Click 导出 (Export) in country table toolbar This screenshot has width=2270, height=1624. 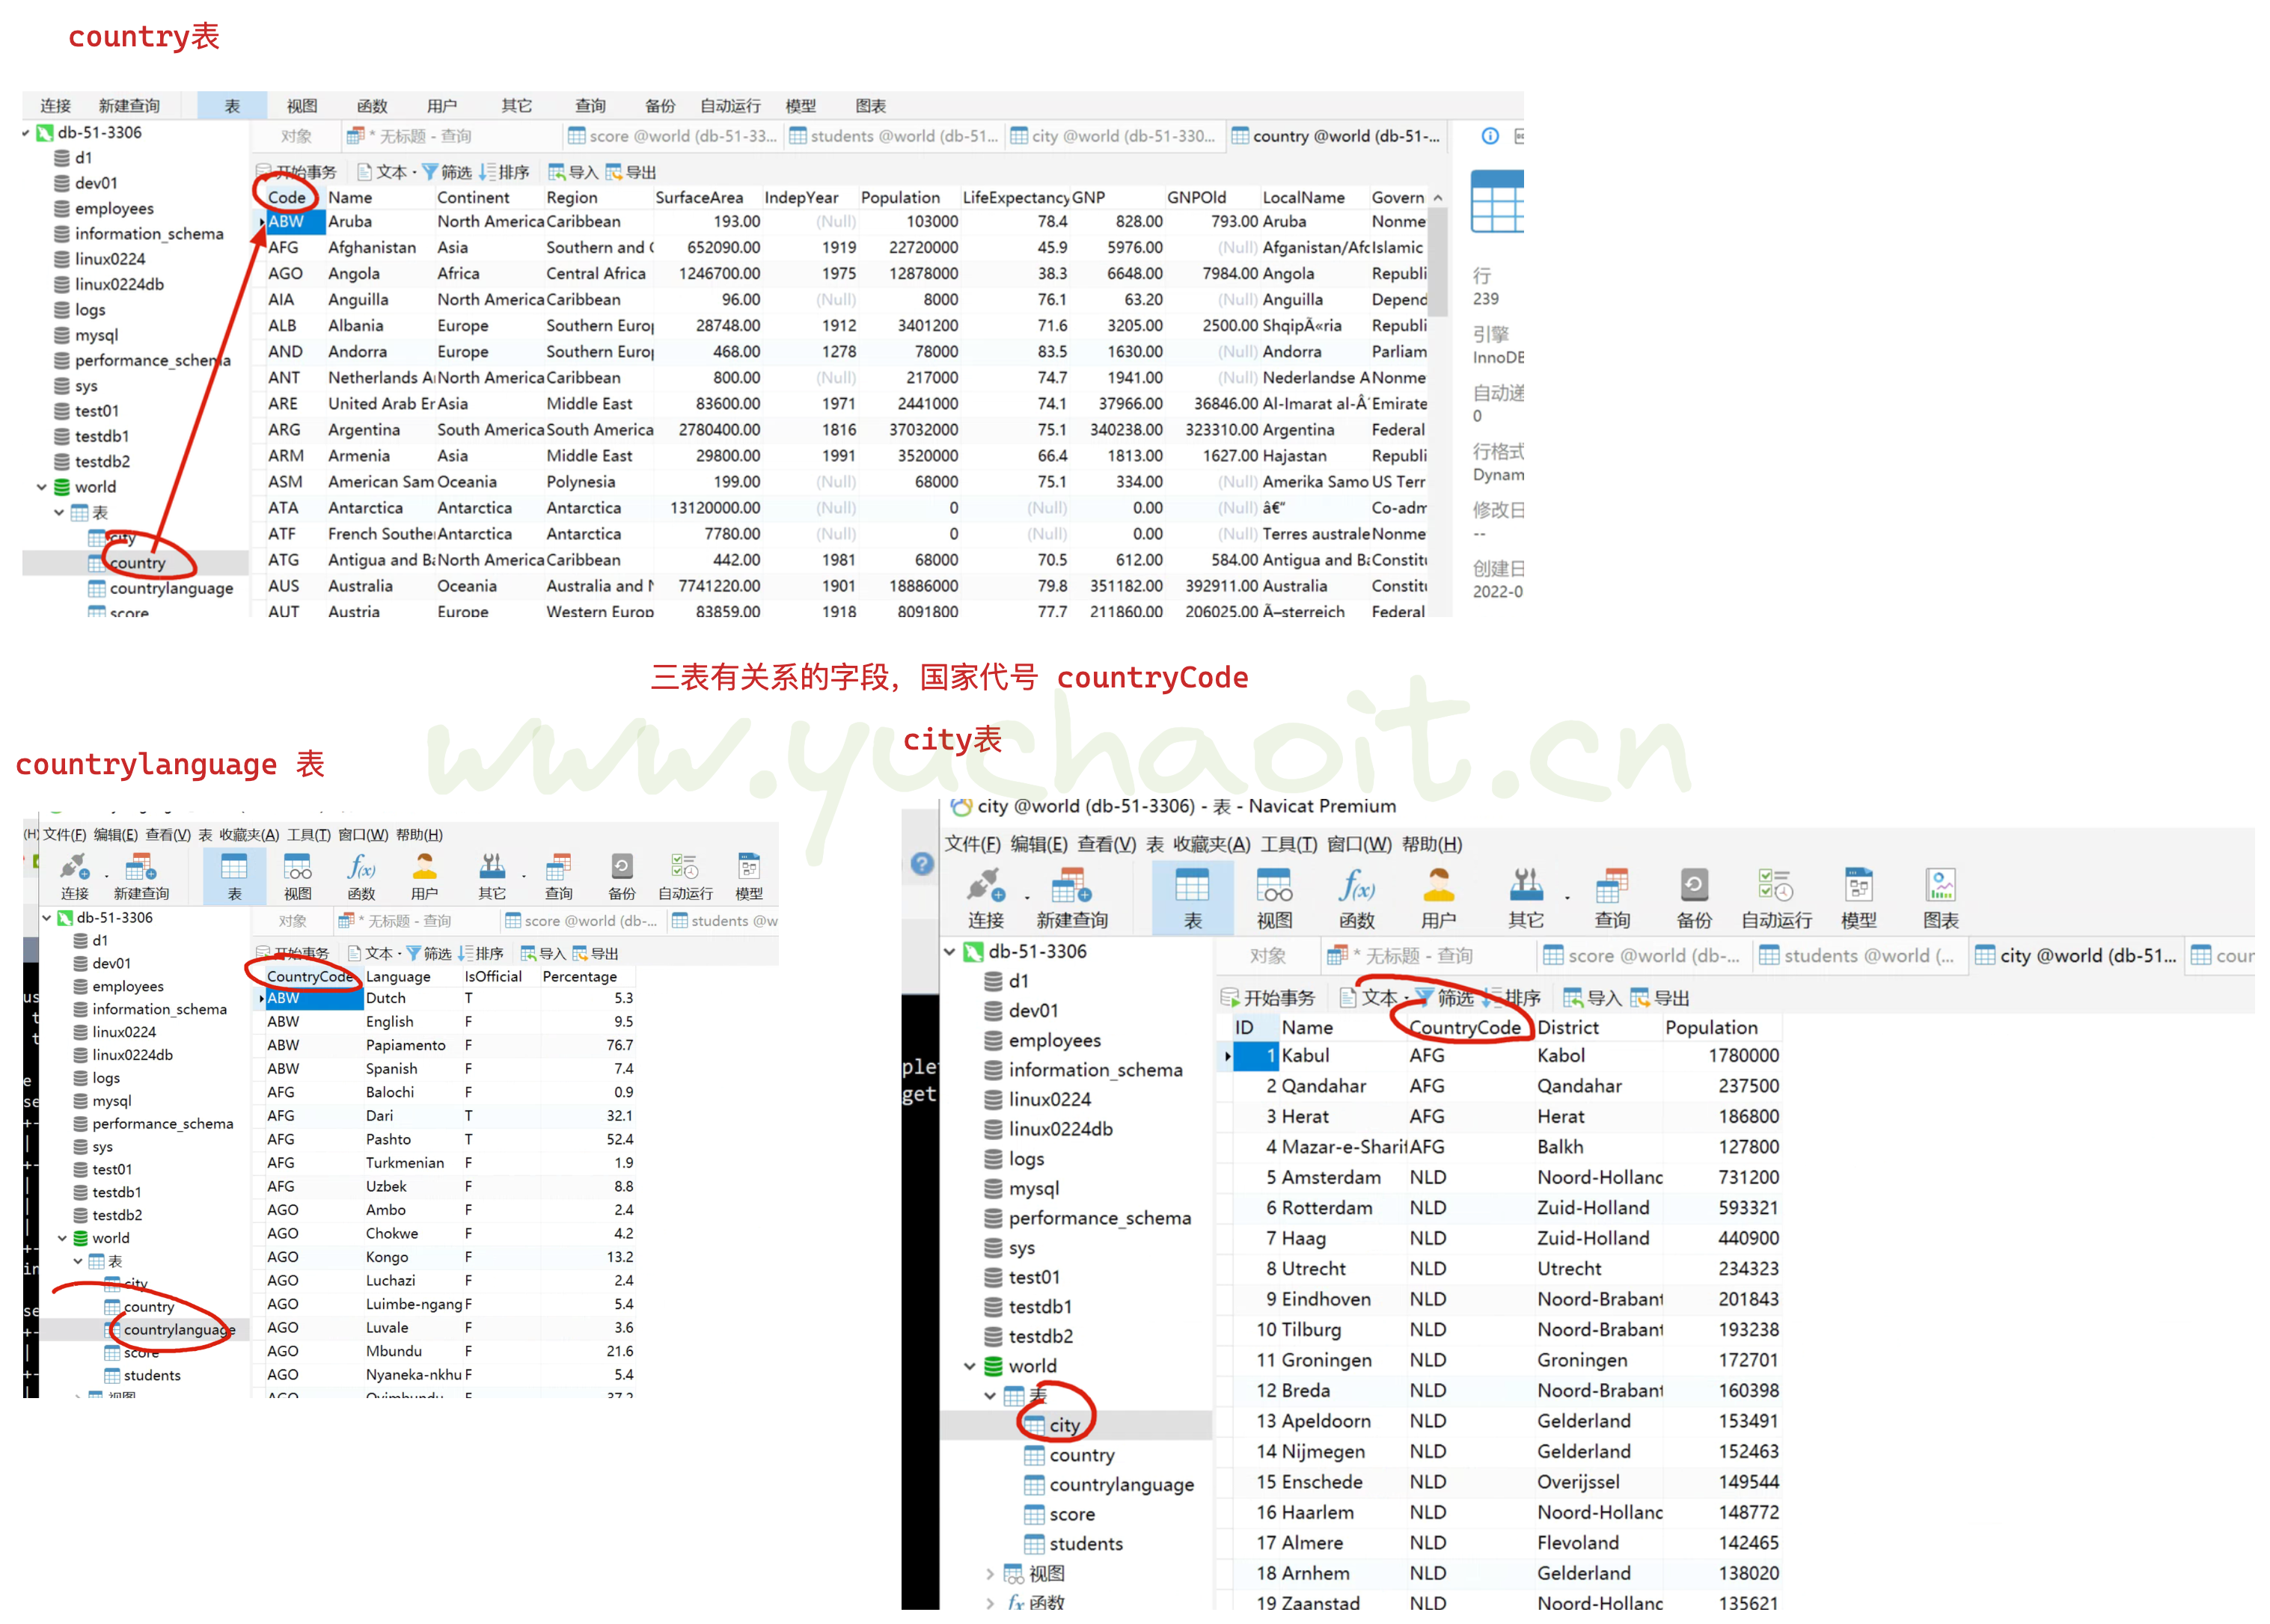631,172
